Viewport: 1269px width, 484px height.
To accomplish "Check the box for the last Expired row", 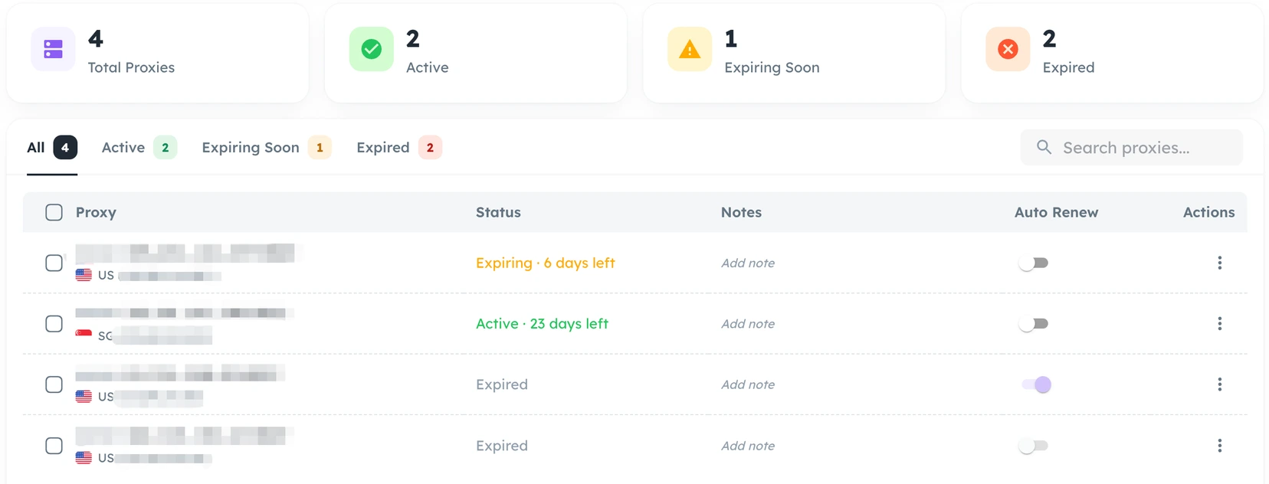I will point(54,446).
